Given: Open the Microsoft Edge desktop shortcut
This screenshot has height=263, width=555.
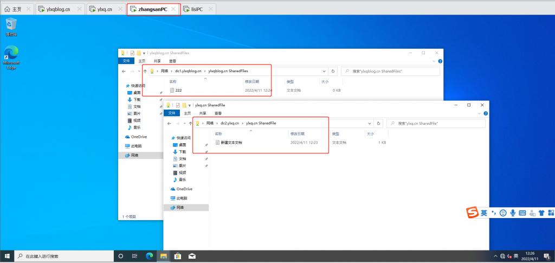Looking at the screenshot, I should (11, 57).
